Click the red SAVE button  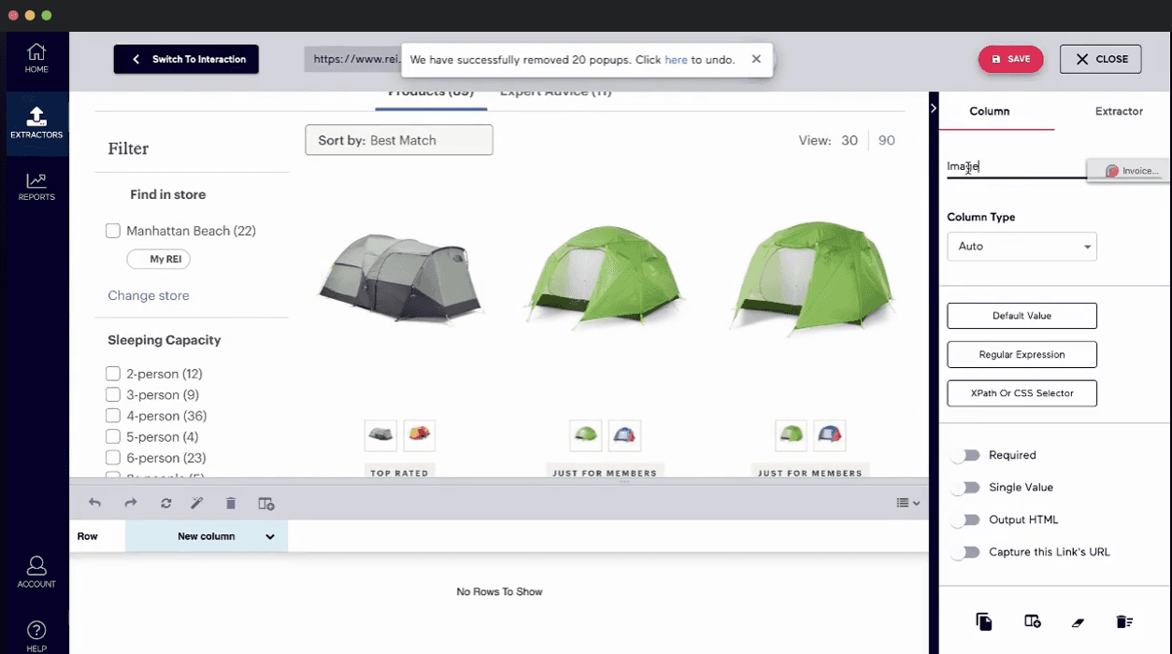coord(1011,59)
